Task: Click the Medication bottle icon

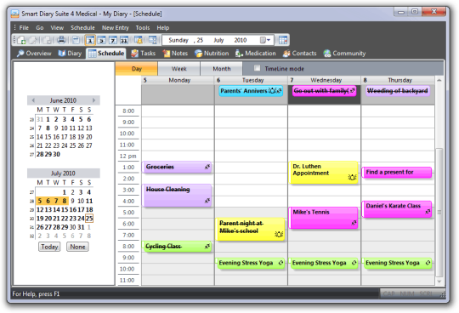Action: [x=239, y=54]
